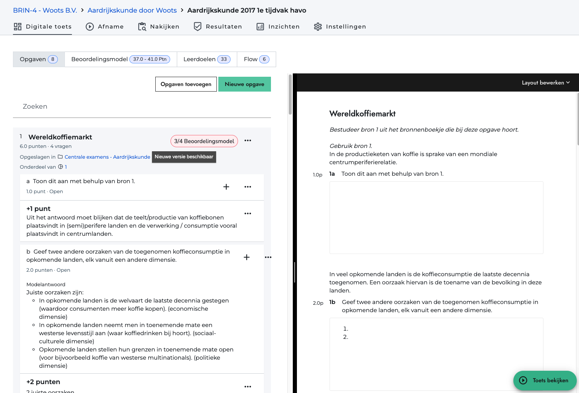Click the Wereldkoffiemarkt opgave title
Screen dimensions: 579x393
pyautogui.click(x=60, y=137)
